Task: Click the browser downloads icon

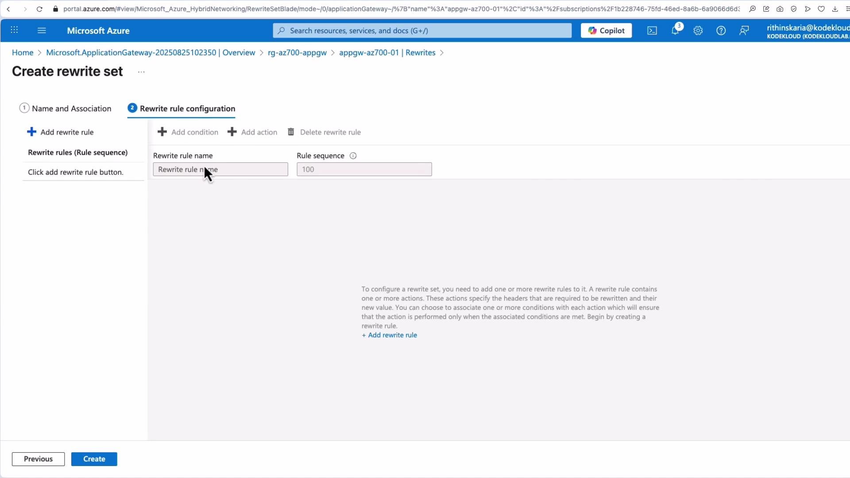Action: click(x=835, y=9)
